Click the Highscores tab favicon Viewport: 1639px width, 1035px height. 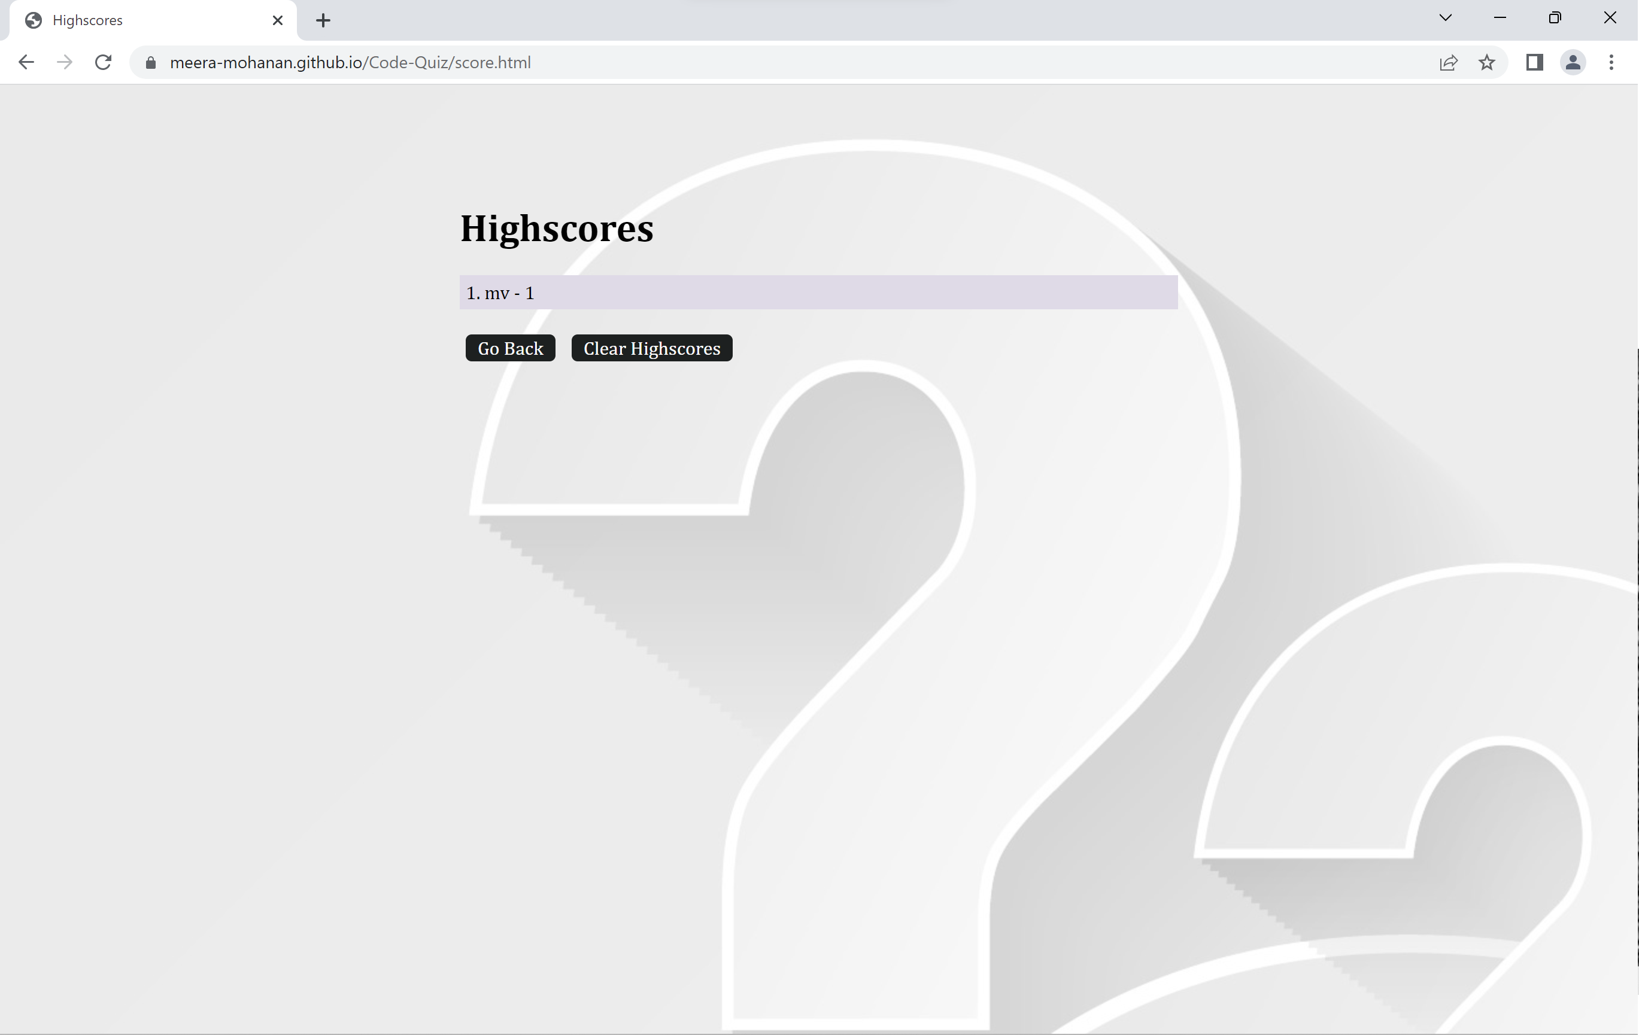point(35,20)
